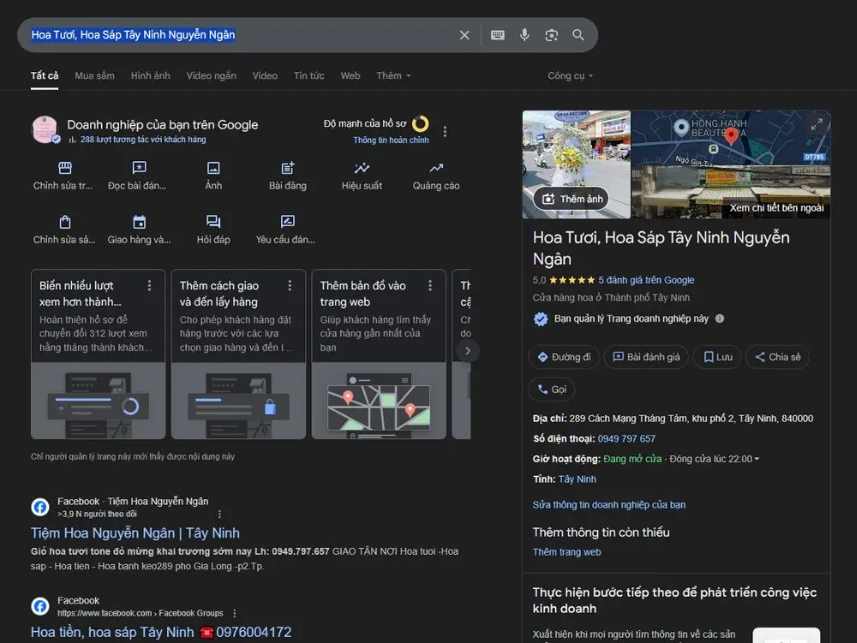Open the Công cụ tools dropdown

pos(571,75)
